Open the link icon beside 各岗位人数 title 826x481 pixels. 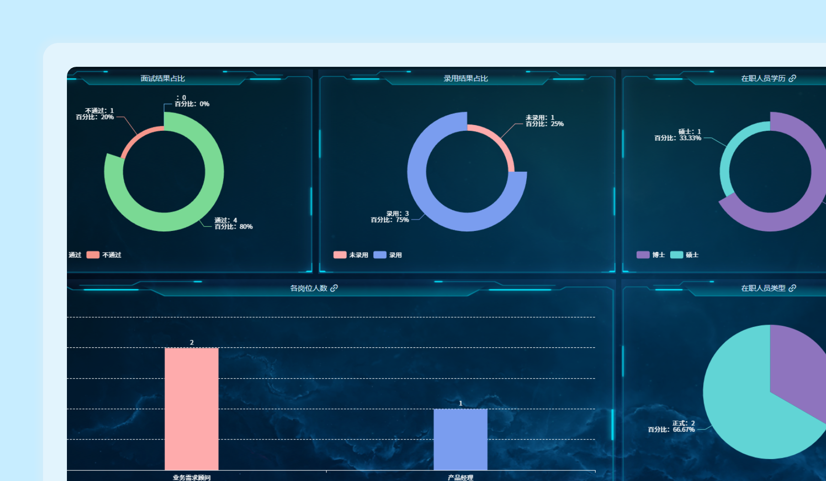(334, 288)
